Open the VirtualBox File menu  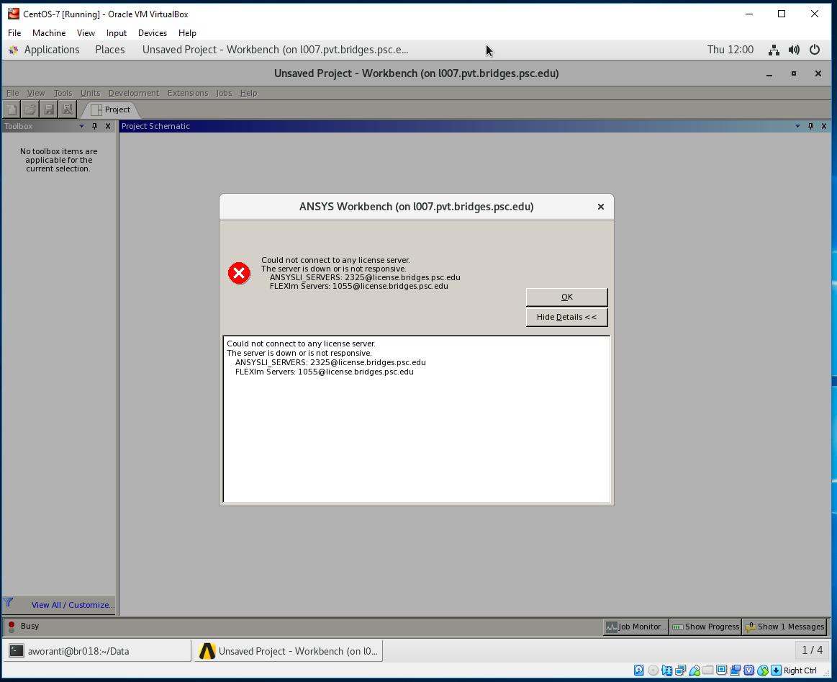(14, 33)
